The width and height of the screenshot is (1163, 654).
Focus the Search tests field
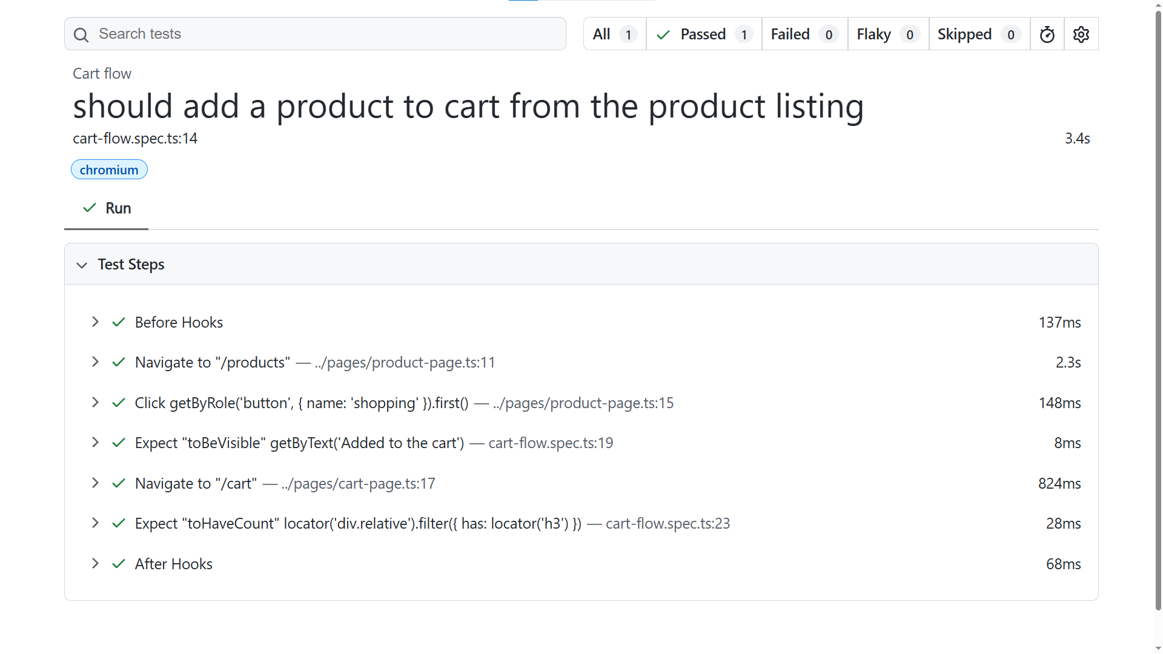327,34
